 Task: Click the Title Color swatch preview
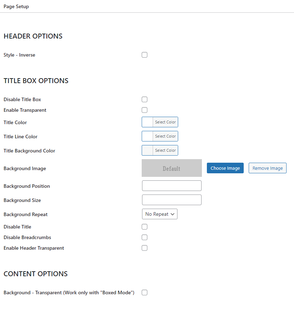point(147,122)
